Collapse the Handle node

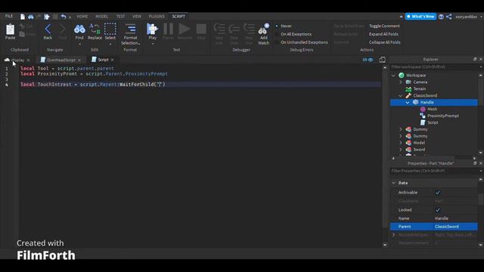pos(408,103)
